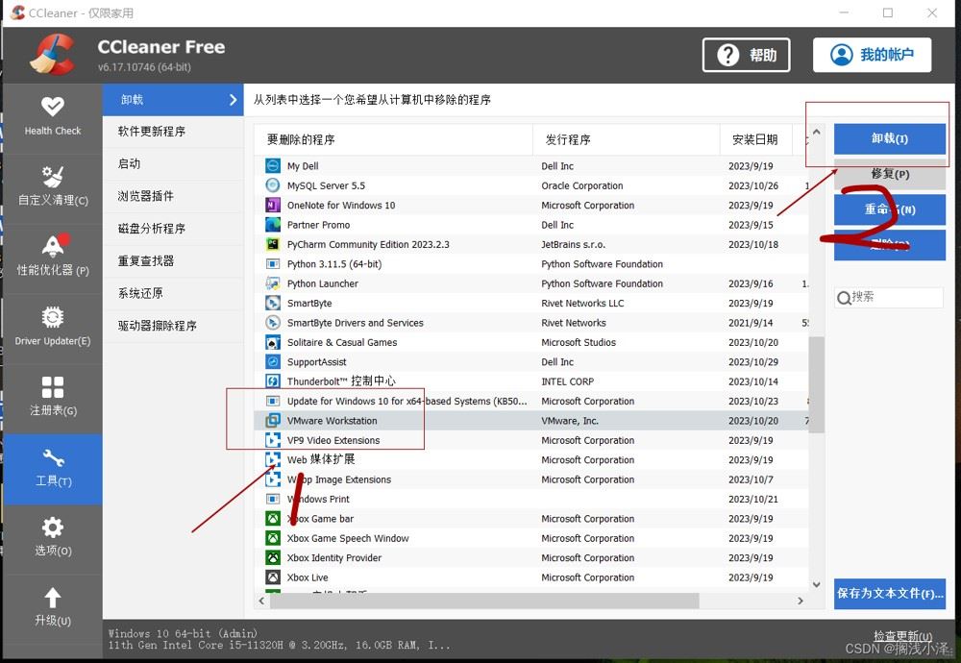Open 磁盘分析程序 (Disk Analyzer)

(173, 229)
